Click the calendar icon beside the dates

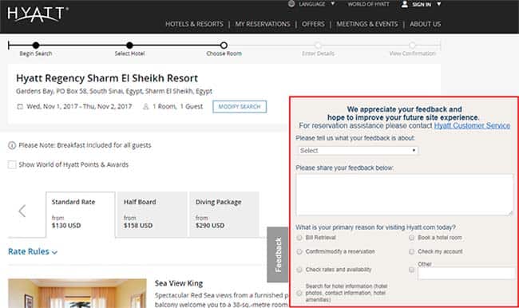[20, 107]
